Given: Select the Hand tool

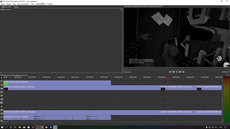Looking at the screenshot, I should pos(1,99).
